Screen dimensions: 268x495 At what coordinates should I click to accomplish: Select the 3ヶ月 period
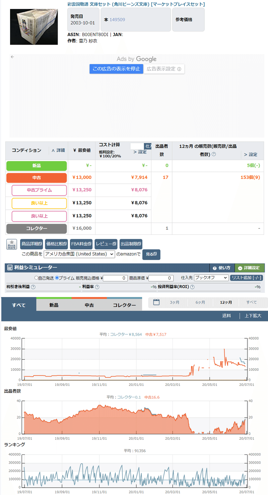pyautogui.click(x=175, y=302)
